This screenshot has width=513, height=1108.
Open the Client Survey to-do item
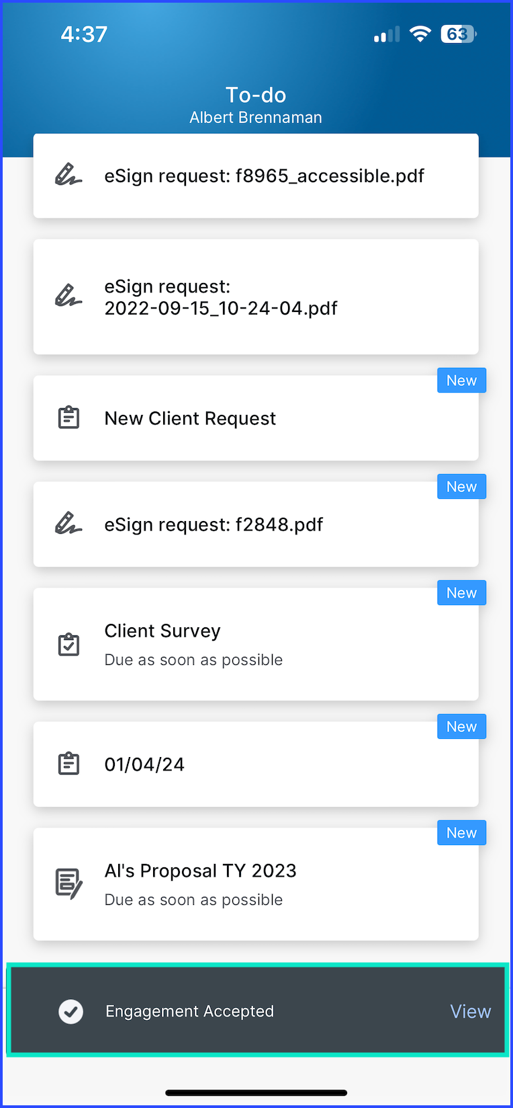point(256,644)
